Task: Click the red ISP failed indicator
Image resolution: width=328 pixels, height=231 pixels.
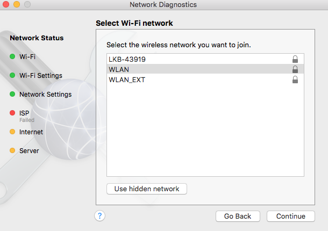Action: (x=12, y=113)
